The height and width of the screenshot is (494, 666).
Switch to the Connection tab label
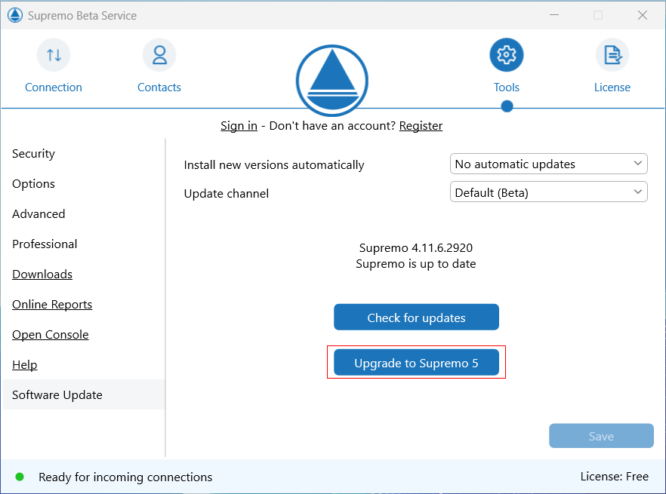(x=54, y=87)
